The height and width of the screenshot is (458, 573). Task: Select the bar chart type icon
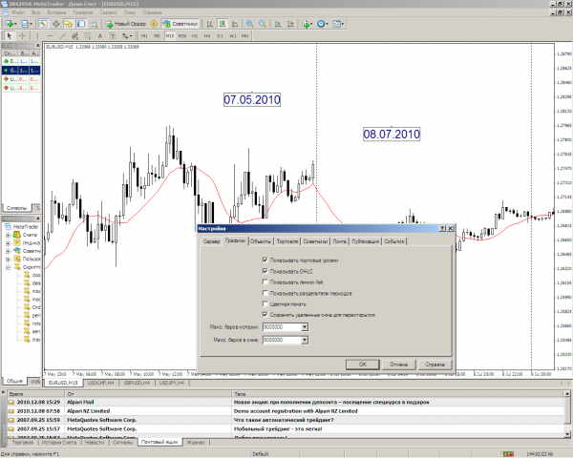[x=210, y=24]
